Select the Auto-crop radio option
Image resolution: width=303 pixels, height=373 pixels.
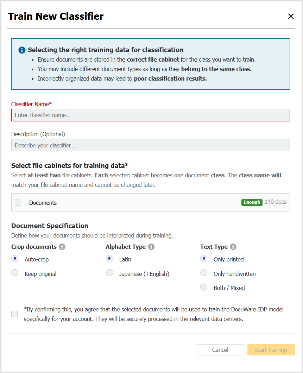point(15,259)
